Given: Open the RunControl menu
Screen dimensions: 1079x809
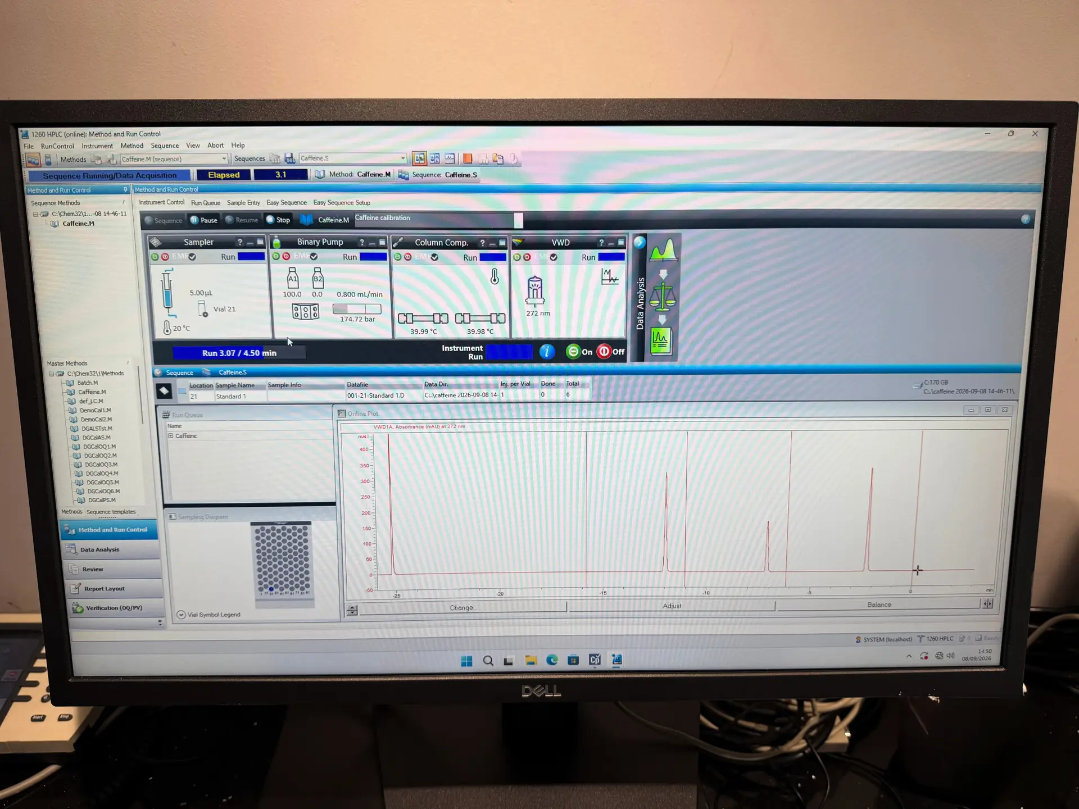Looking at the screenshot, I should pyautogui.click(x=57, y=146).
